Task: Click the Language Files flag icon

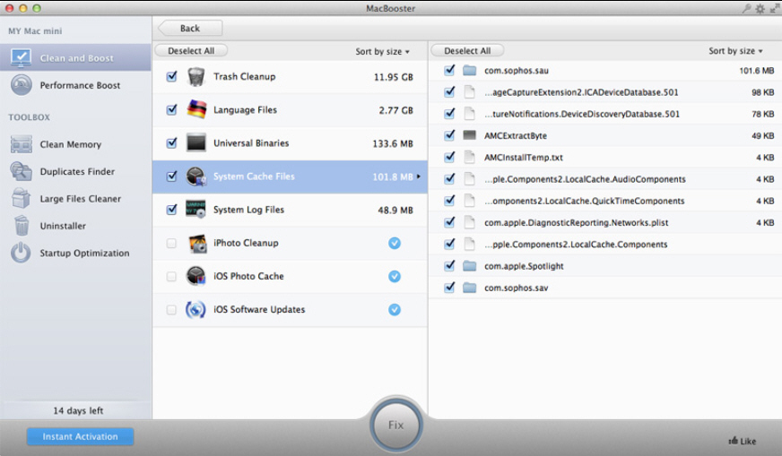Action: pos(196,109)
